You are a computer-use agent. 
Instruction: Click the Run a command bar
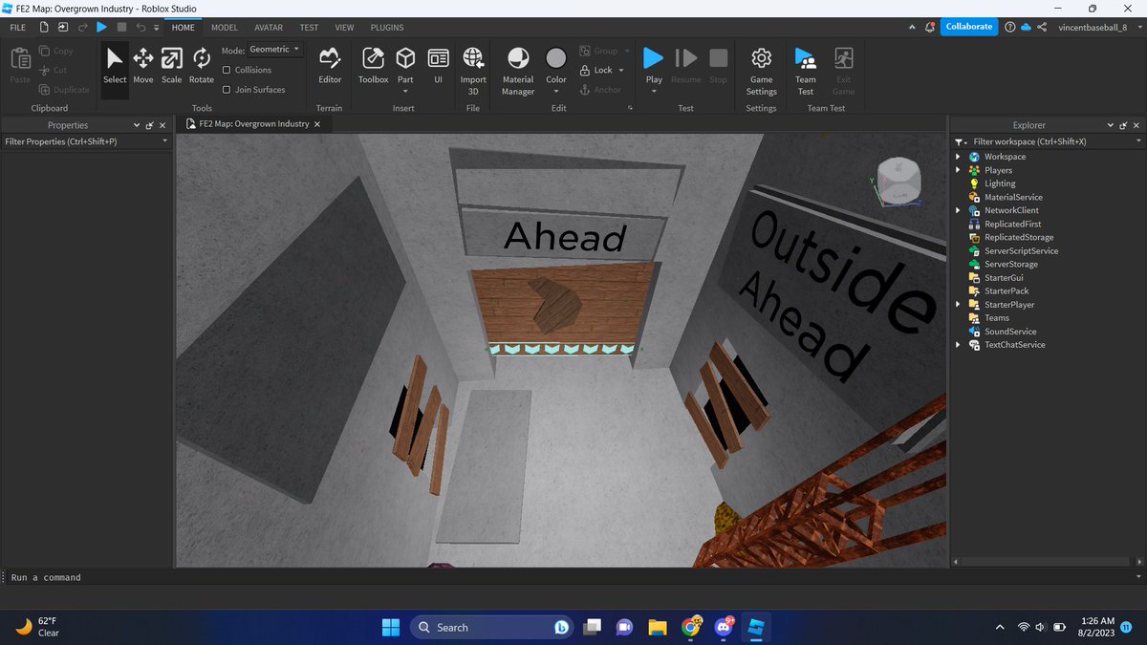pos(573,577)
